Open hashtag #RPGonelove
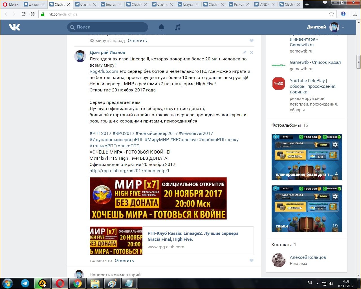This screenshot has height=289, width=361. (184, 140)
